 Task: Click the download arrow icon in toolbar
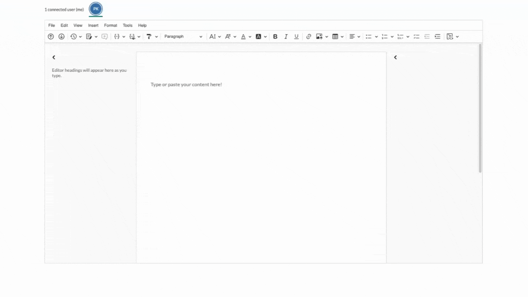pos(61,37)
